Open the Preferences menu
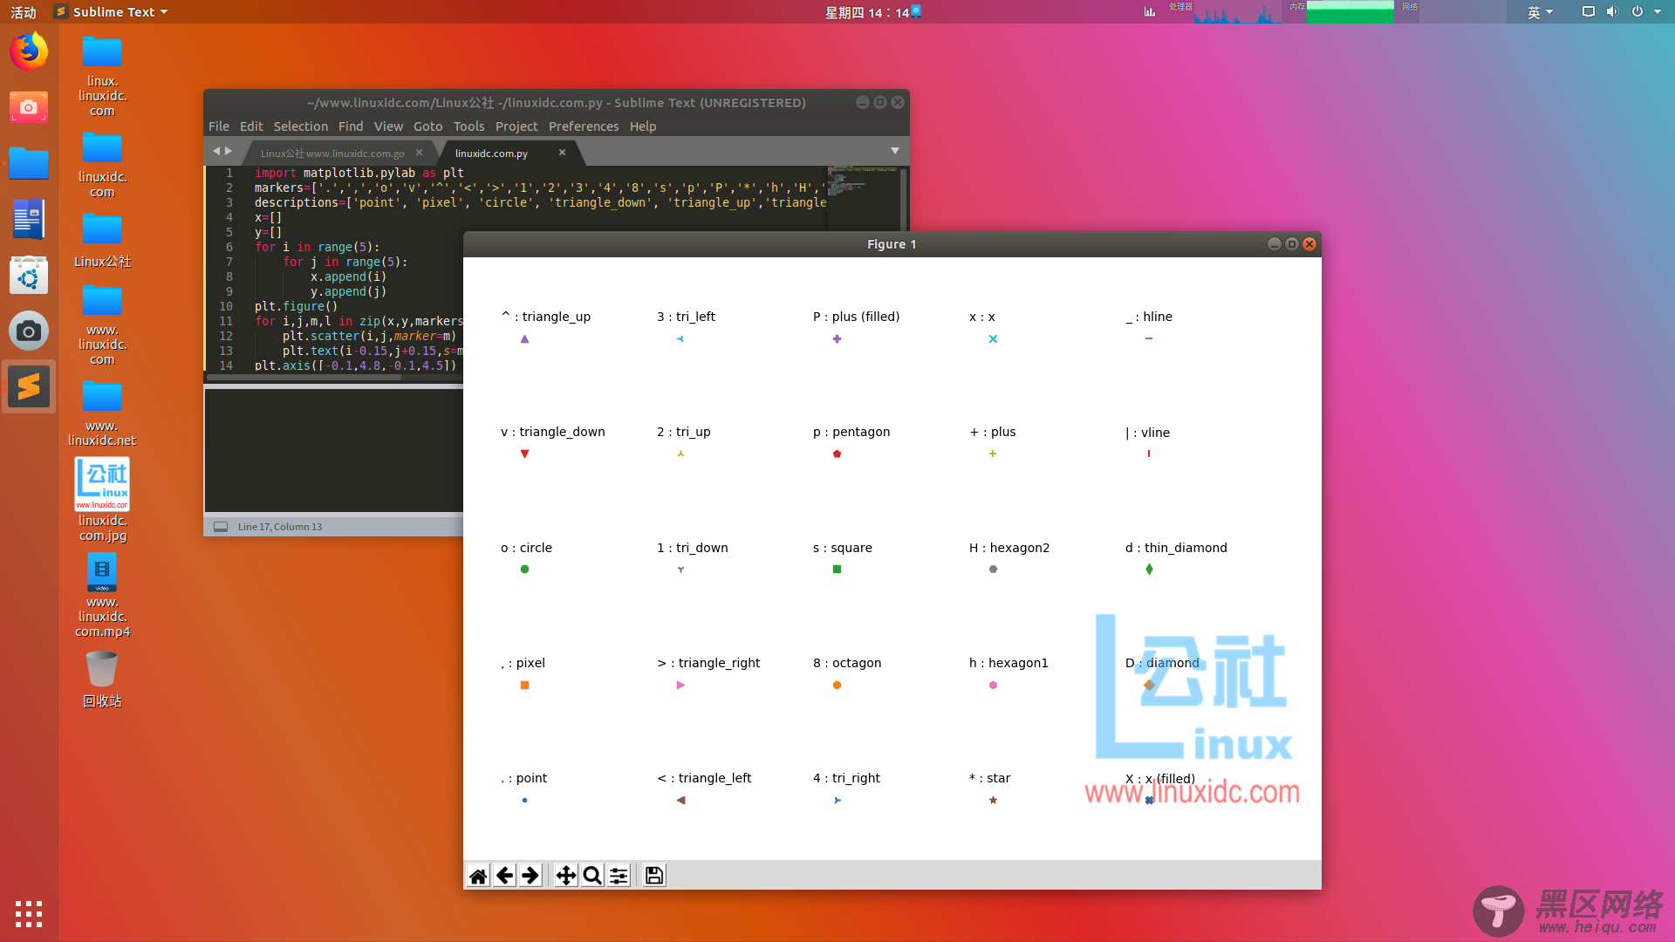 [584, 126]
